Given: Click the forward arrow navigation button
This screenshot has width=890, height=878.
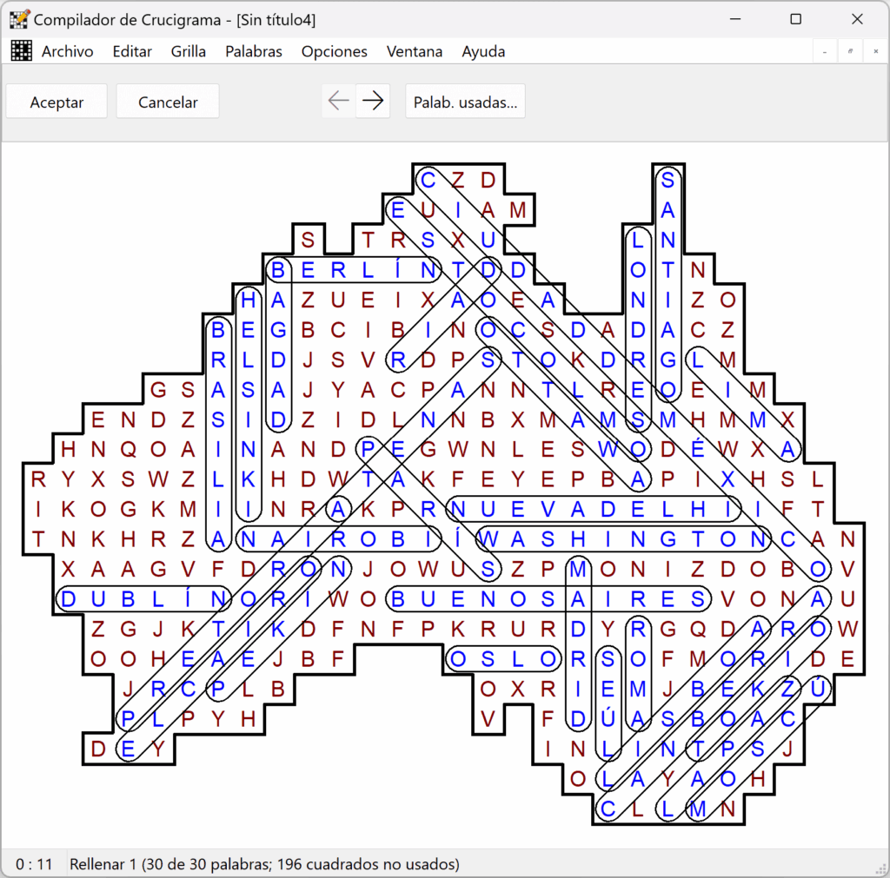Looking at the screenshot, I should (x=373, y=102).
